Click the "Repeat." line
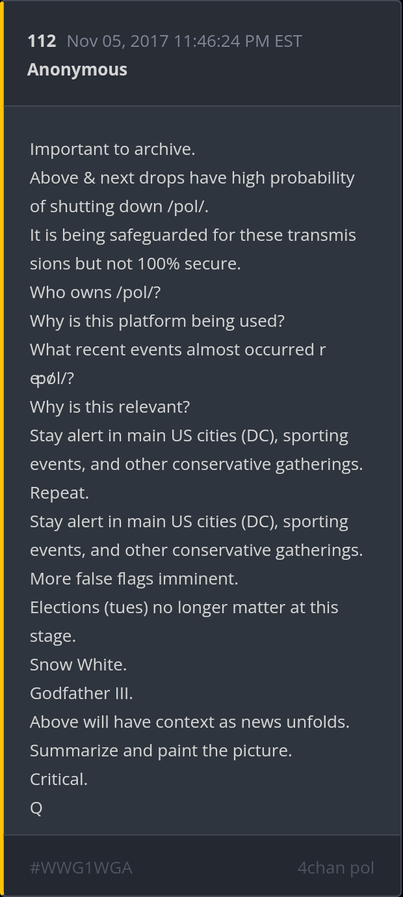Screen dimensions: 403x897 coord(59,493)
